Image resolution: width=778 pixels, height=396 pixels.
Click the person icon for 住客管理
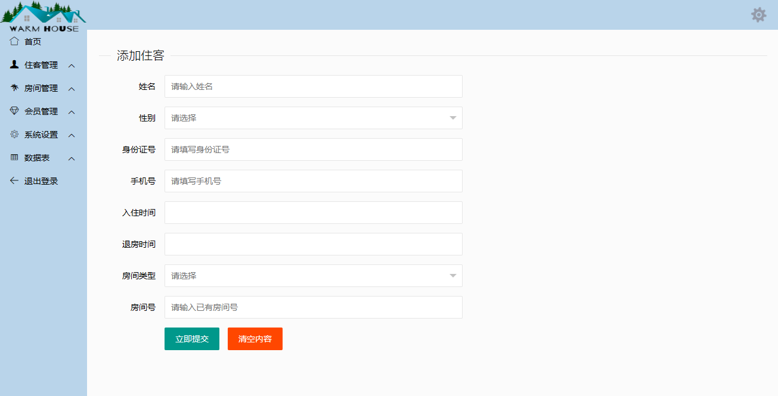[x=14, y=64]
